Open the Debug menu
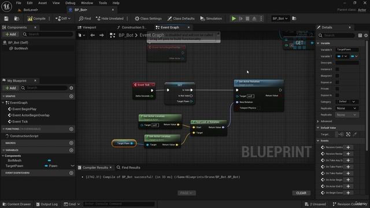The image size is (370, 208). click(x=70, y=3)
